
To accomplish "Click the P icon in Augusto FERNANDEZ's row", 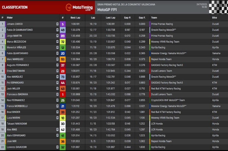I will tap(57, 65).
